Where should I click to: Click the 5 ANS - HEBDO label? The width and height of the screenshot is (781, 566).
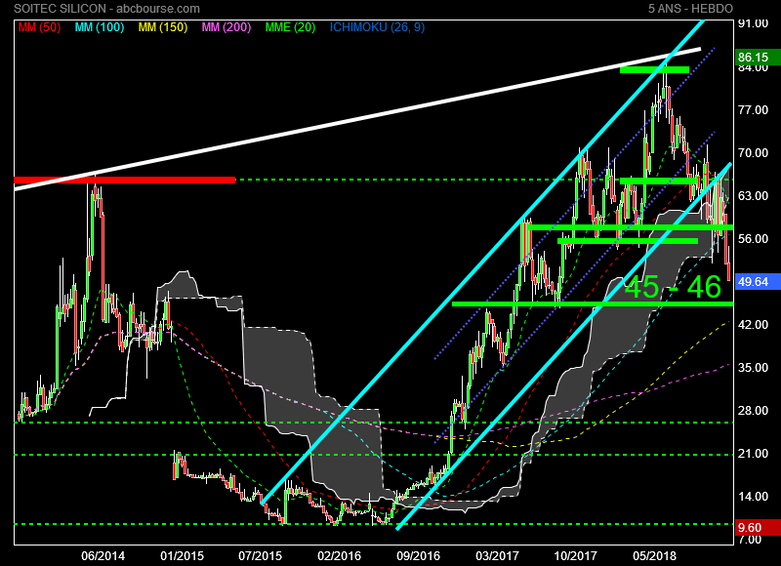point(690,9)
